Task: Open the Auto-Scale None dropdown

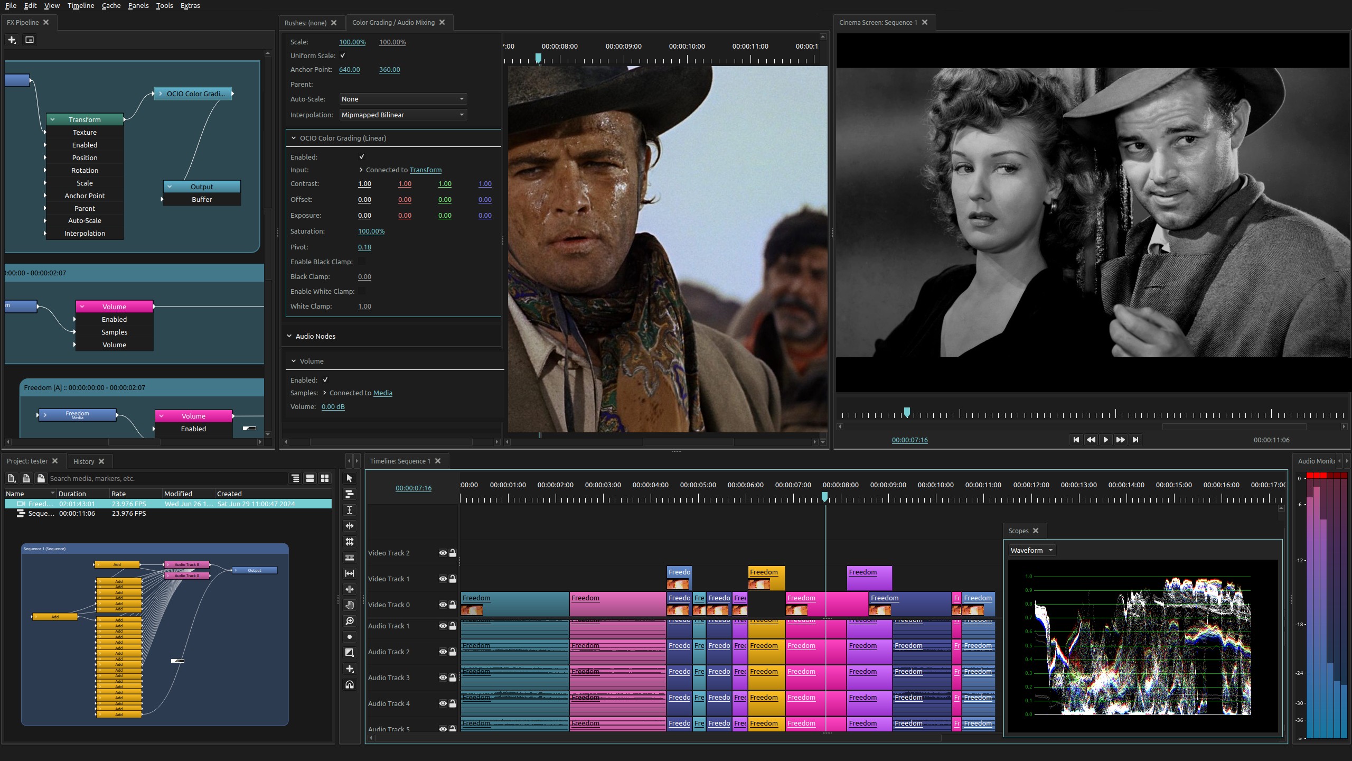Action: (403, 99)
